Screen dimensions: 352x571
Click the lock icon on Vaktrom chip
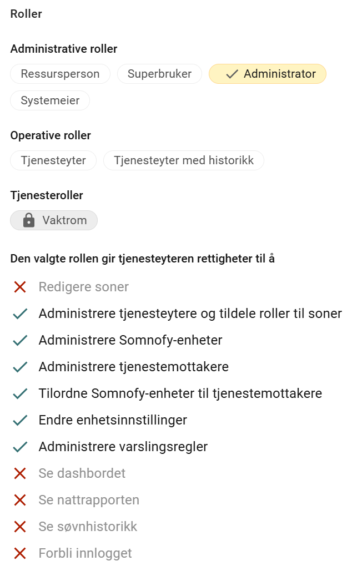[29, 220]
